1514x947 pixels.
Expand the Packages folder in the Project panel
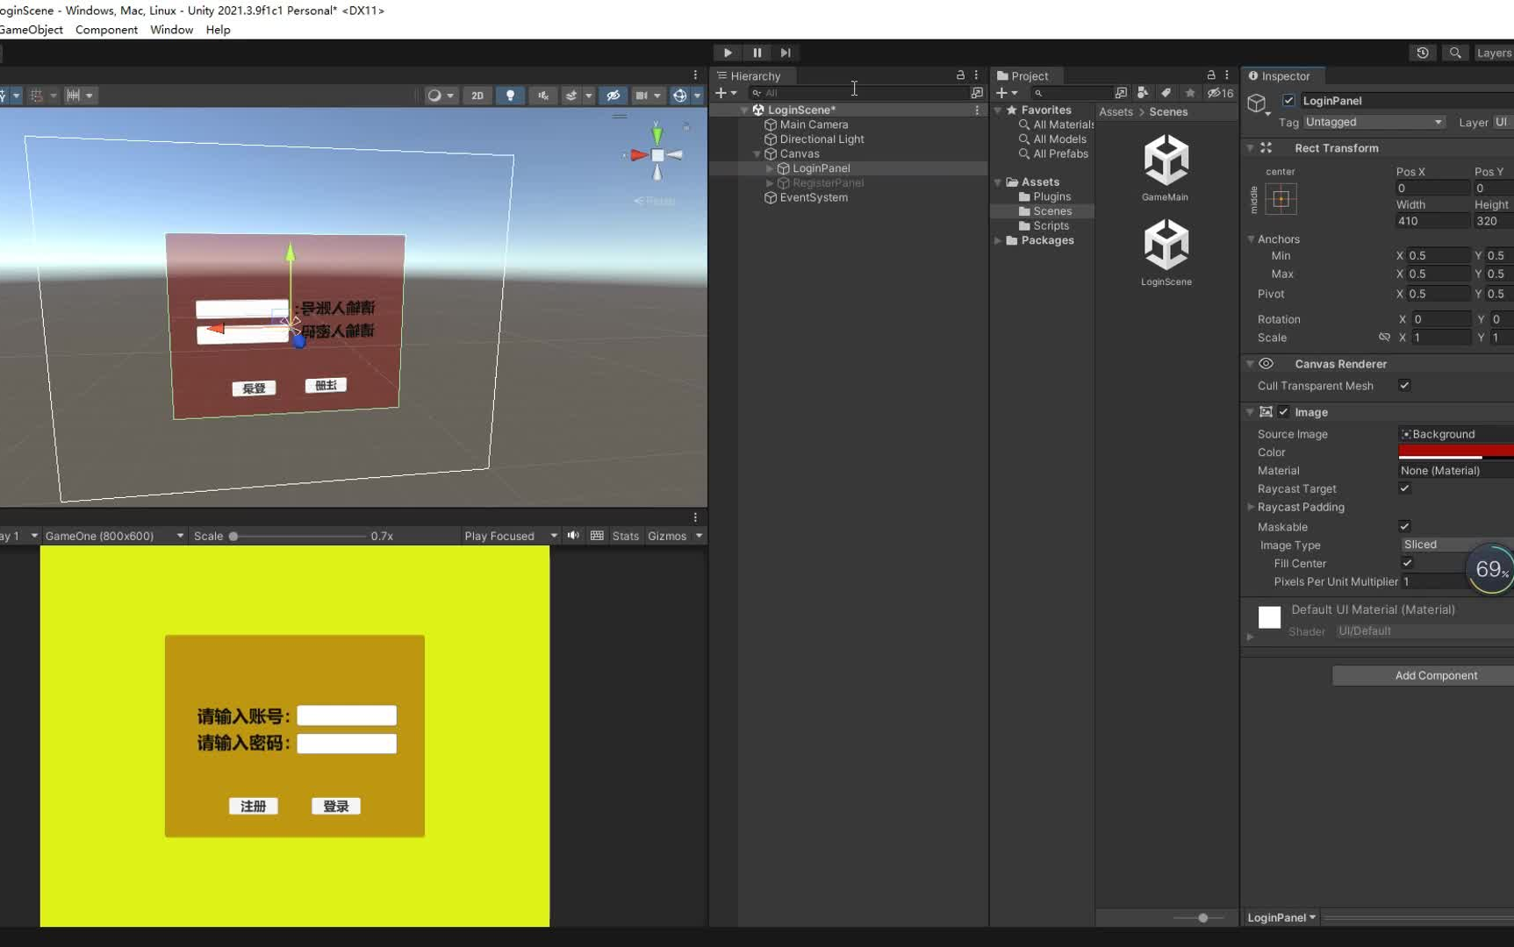999,240
